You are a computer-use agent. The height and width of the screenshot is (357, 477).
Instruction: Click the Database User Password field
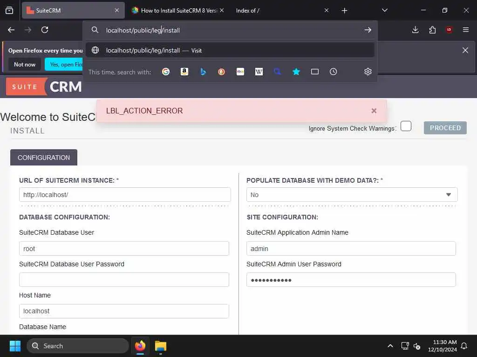[x=124, y=279]
